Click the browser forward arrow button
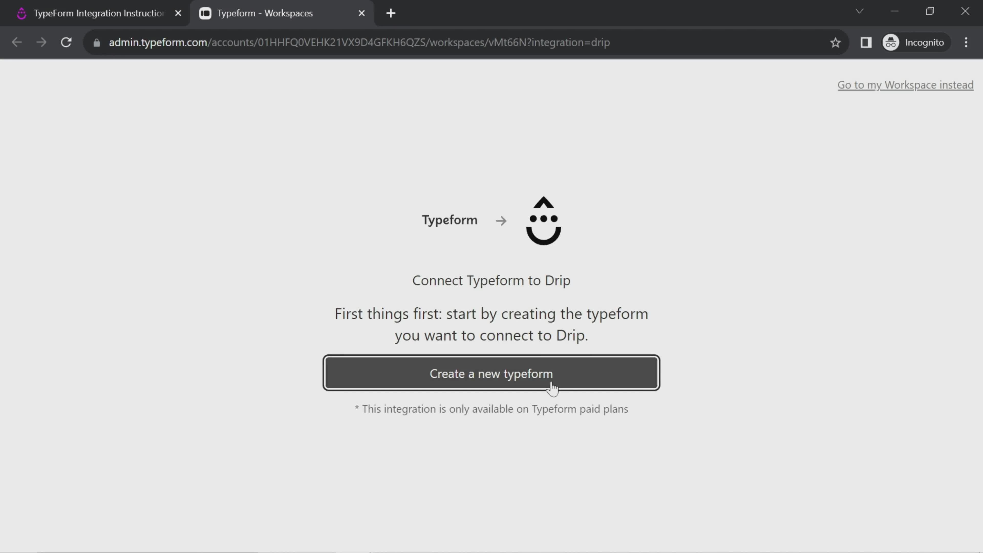The width and height of the screenshot is (983, 553). click(x=41, y=42)
